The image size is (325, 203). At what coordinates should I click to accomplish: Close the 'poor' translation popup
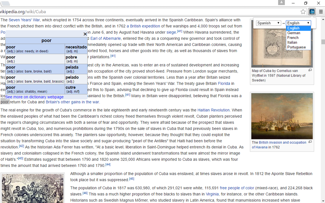[x=85, y=34]
